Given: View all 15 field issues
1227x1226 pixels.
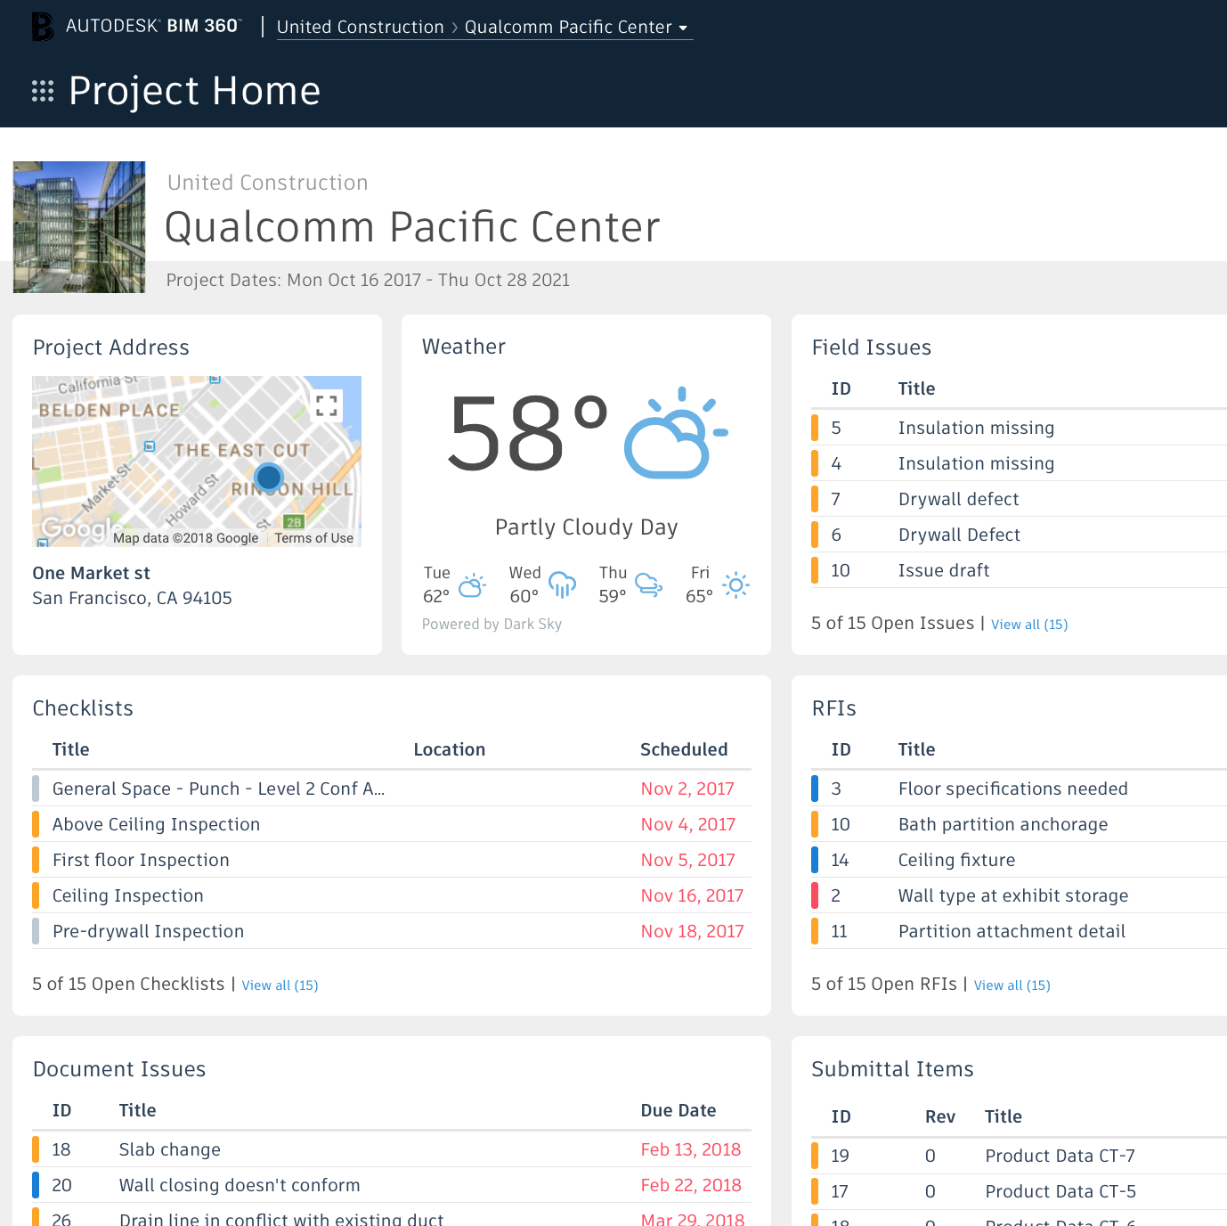Looking at the screenshot, I should tap(1029, 625).
